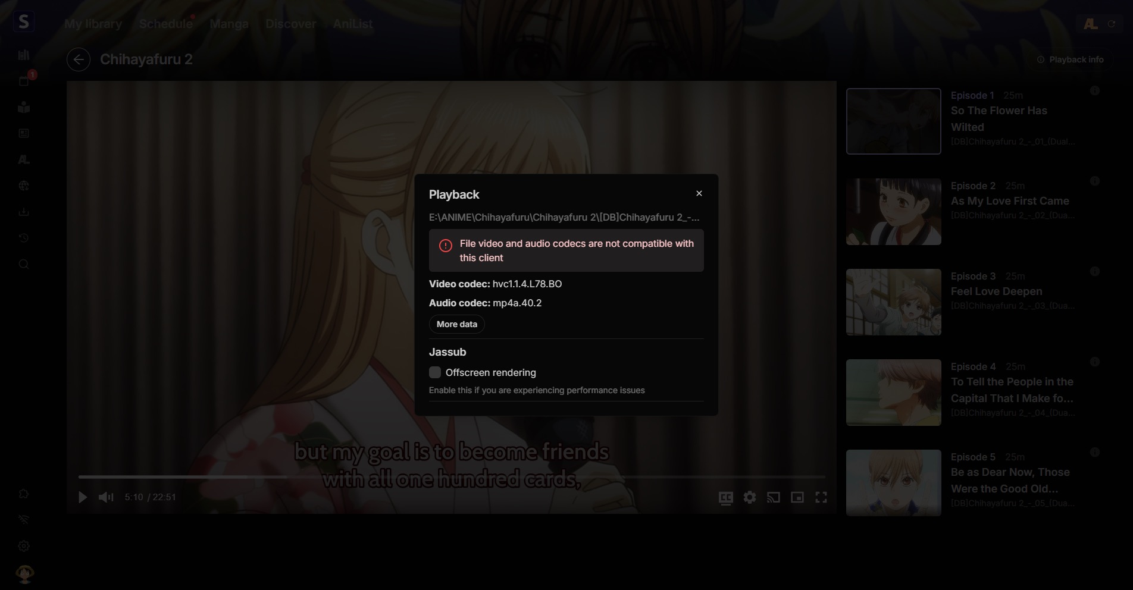The image size is (1133, 590).
Task: Open More data in Playback dialog
Action: [457, 324]
